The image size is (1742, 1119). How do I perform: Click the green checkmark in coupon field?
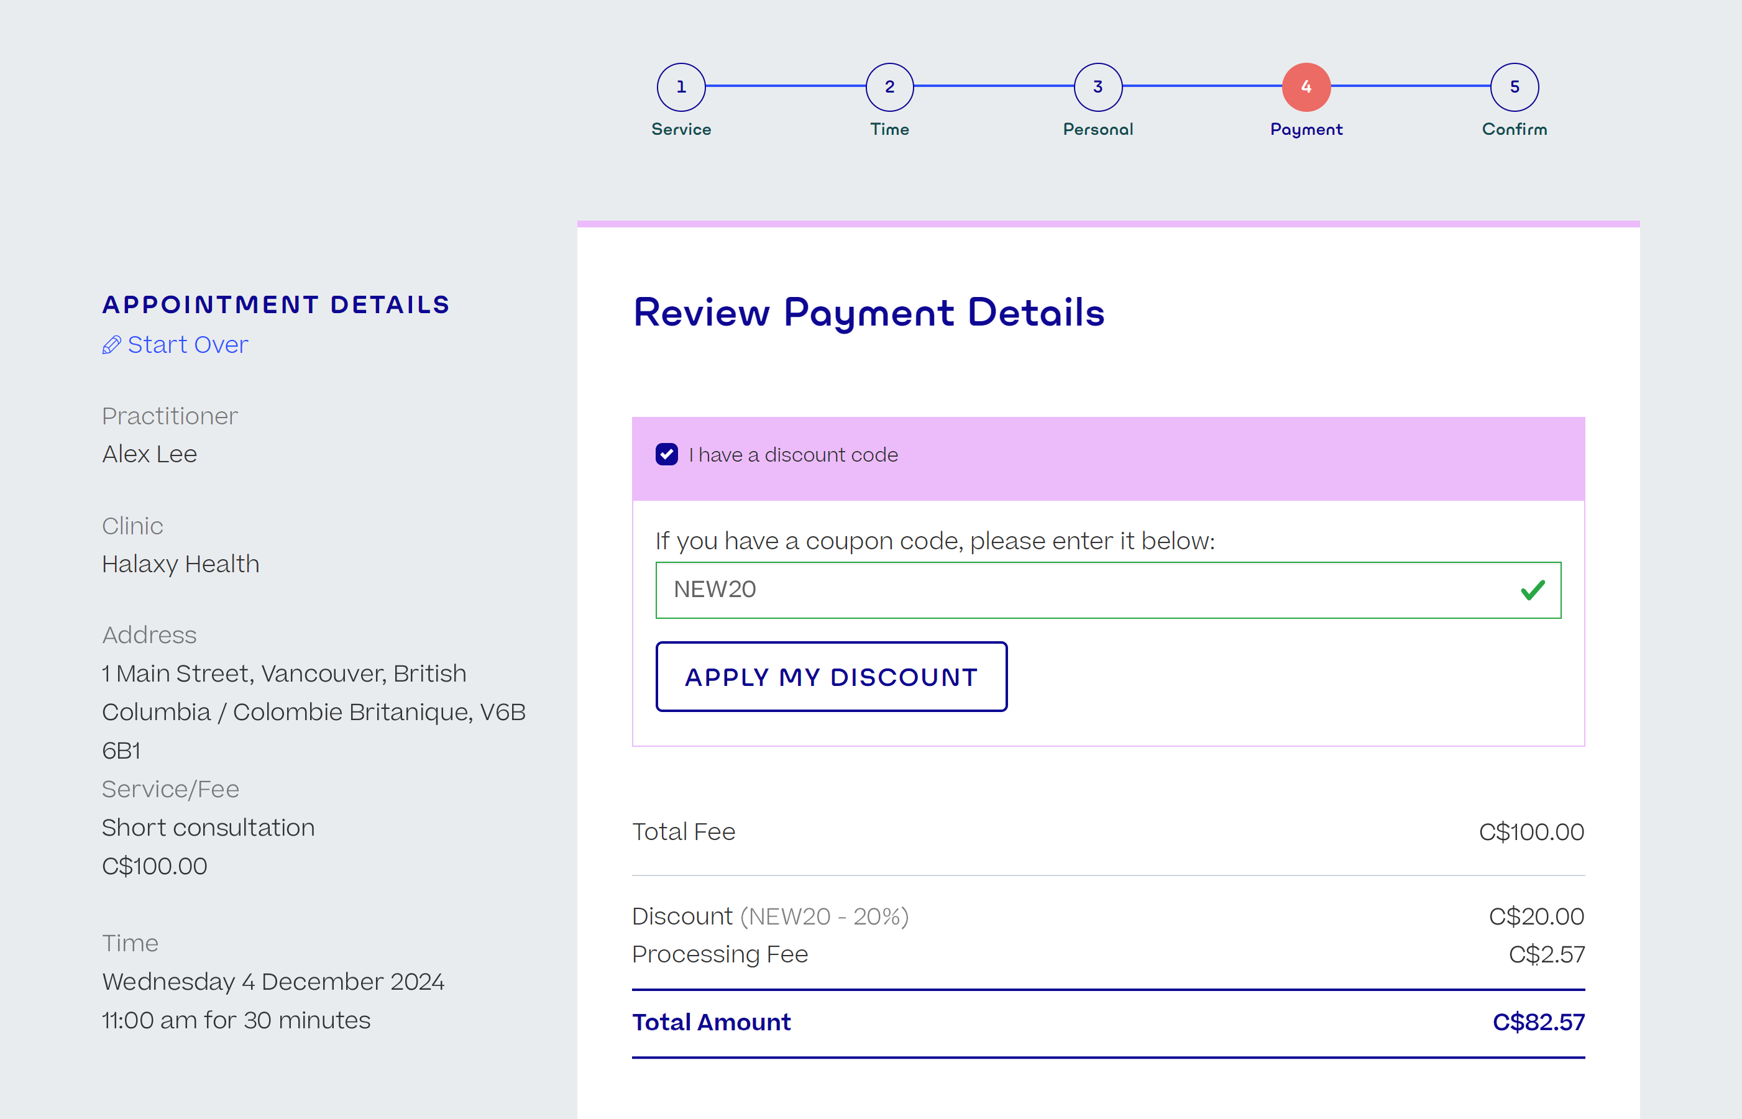[x=1533, y=590]
